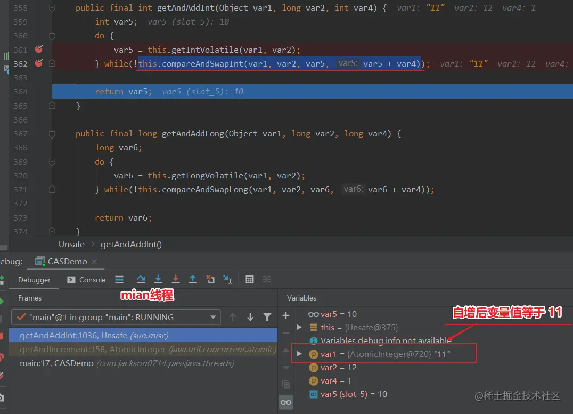Click the Show Execution Point icon

tap(119, 280)
